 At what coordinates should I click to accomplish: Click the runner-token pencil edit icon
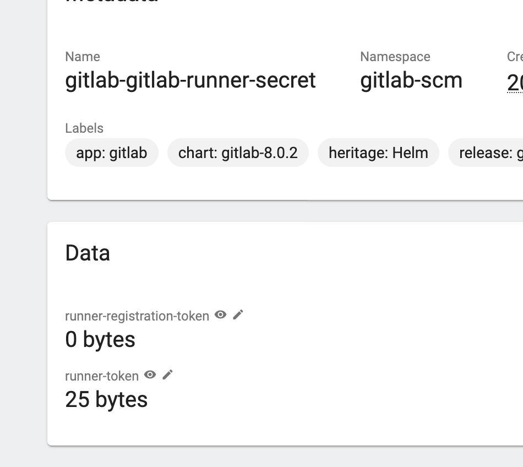tap(168, 375)
